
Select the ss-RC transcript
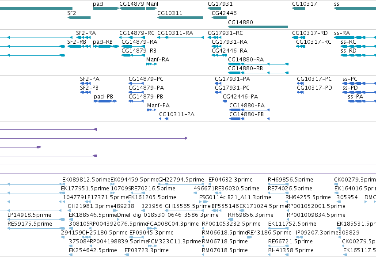(x=358, y=46)
